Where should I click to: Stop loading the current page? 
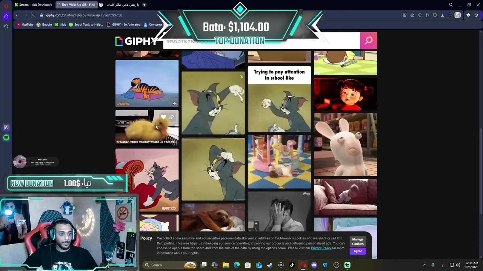coord(33,15)
